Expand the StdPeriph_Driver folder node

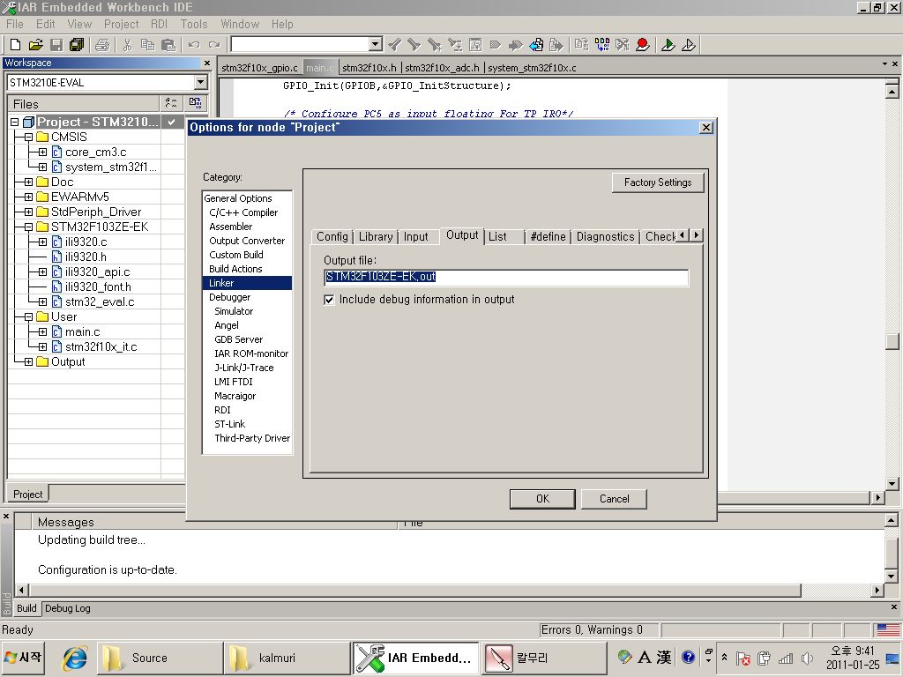28,212
